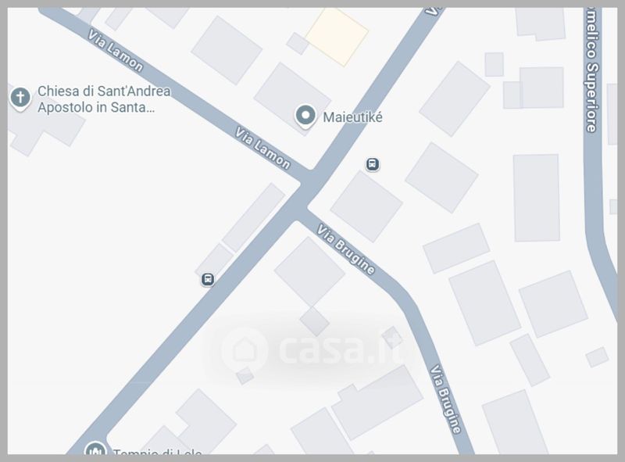This screenshot has height=462, width=625.
Task: Select the bus stop icon near Maieutiké
Action: (373, 164)
